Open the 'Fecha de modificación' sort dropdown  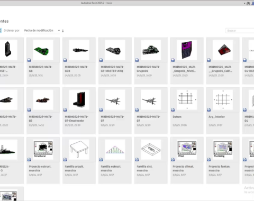tap(42, 31)
